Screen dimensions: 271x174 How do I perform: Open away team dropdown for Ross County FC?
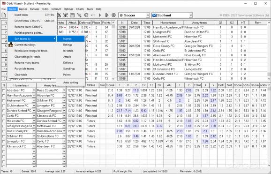(64, 91)
